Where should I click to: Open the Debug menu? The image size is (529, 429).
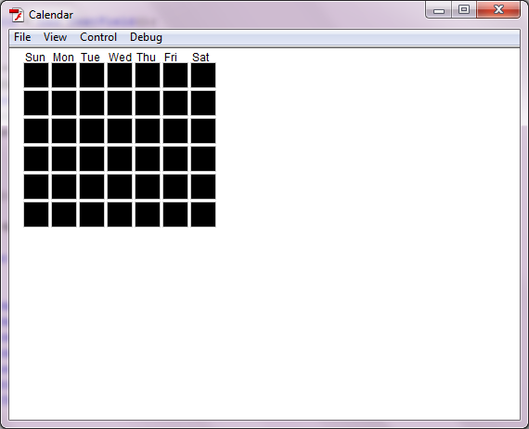[146, 37]
